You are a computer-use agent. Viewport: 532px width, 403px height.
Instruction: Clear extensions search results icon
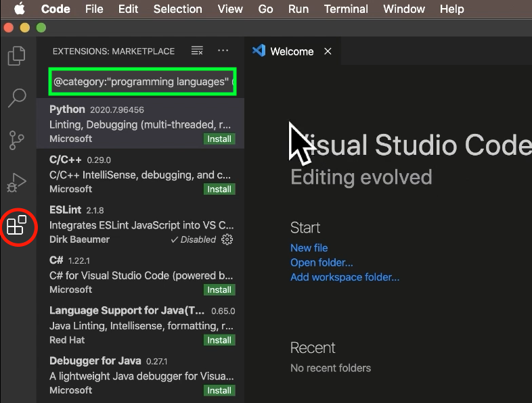(x=197, y=51)
